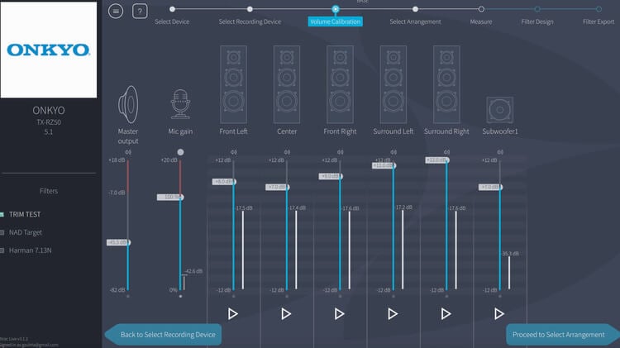Click the Volume Calibration step label
The width and height of the screenshot is (620, 348).
(336, 21)
